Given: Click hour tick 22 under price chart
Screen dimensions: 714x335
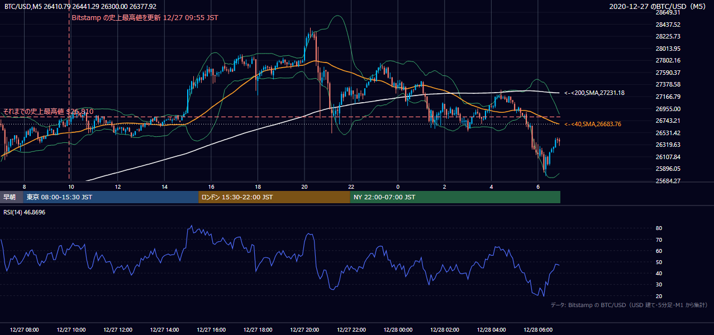Looking at the screenshot, I should [x=351, y=186].
